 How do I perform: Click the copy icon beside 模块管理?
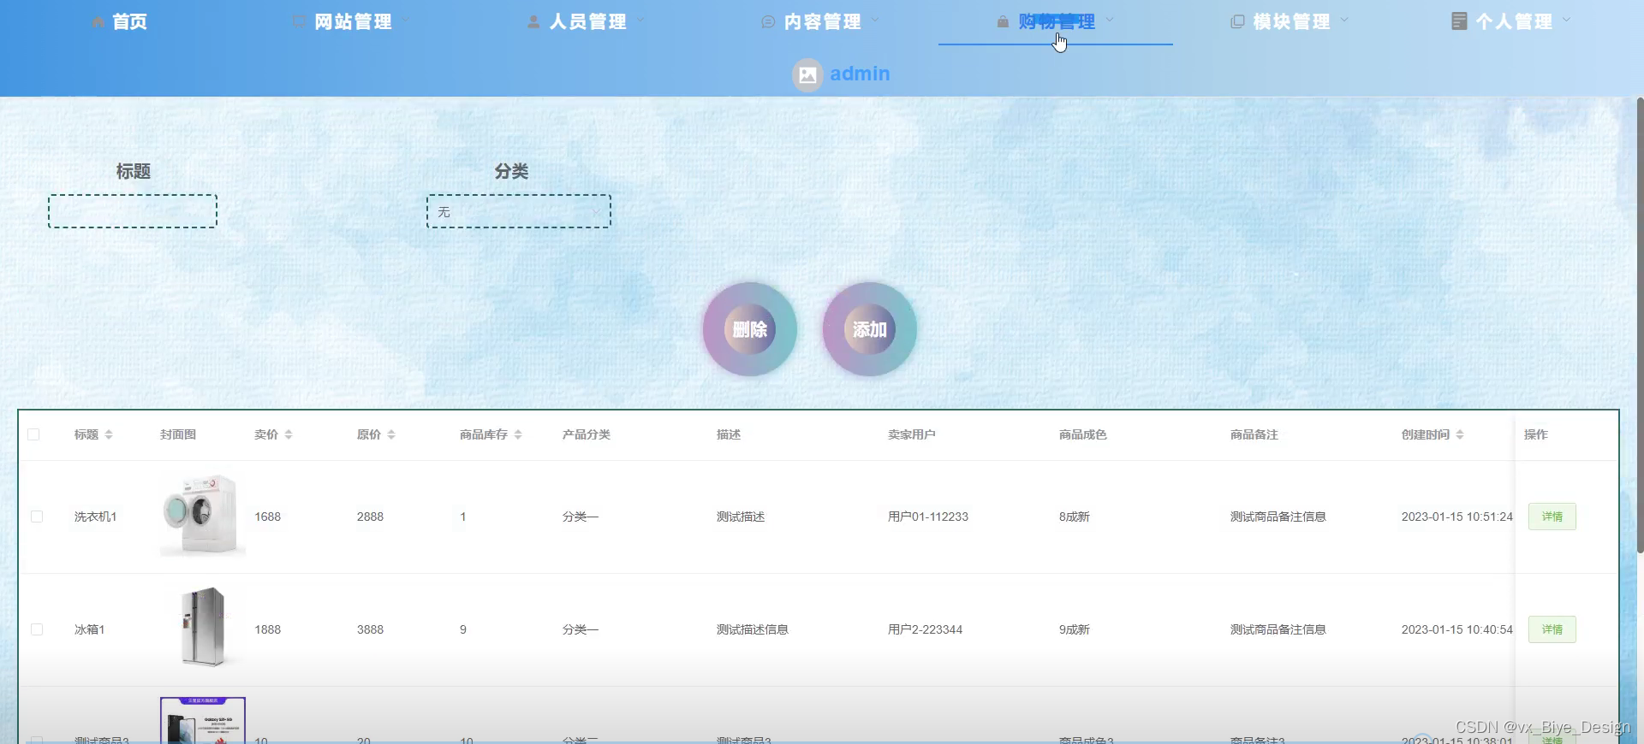click(x=1237, y=21)
